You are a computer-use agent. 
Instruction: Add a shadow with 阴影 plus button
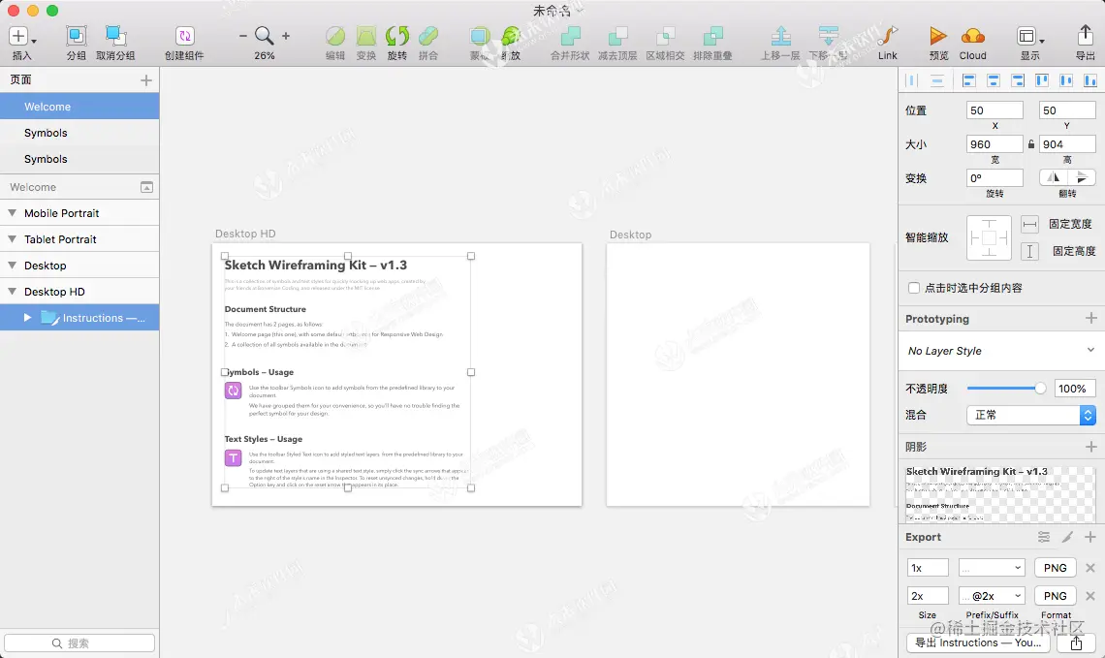click(x=1090, y=447)
